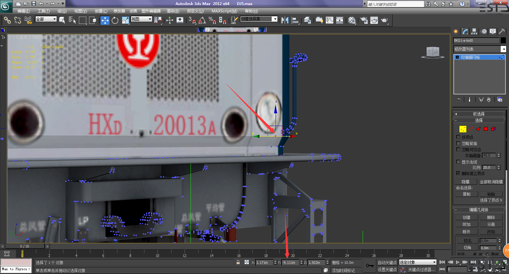
Task: Toggle the Angle Snap icon
Action: pos(202,20)
